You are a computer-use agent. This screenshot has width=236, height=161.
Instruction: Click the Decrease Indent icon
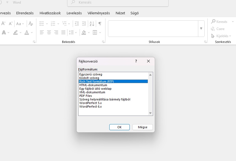pyautogui.click(x=77, y=24)
